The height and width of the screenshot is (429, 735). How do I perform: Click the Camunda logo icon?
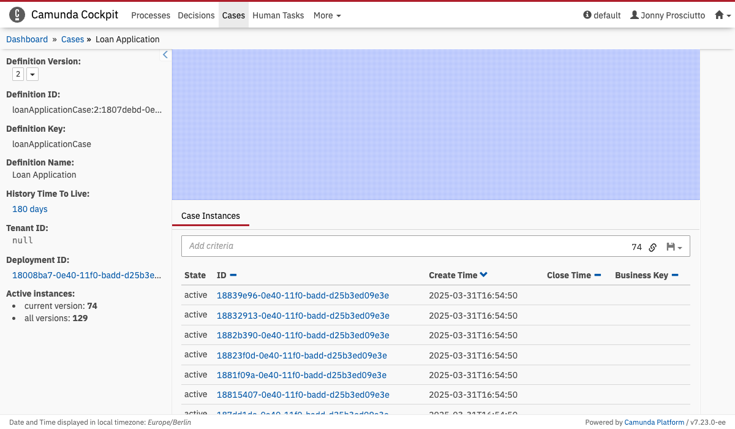[18, 15]
